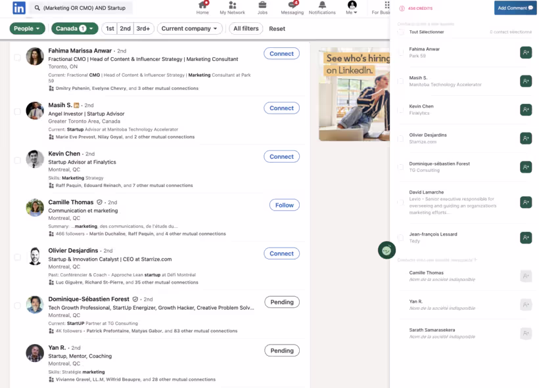
Task: Click the LinkedIn search input field
Action: [x=82, y=8]
